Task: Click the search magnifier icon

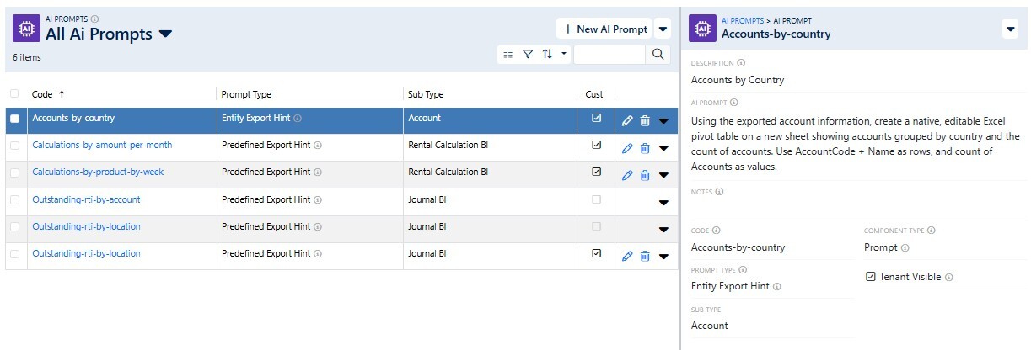Action: (x=658, y=54)
